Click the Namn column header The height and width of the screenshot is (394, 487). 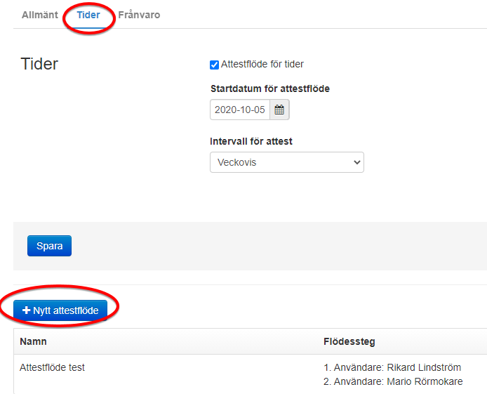click(x=33, y=341)
